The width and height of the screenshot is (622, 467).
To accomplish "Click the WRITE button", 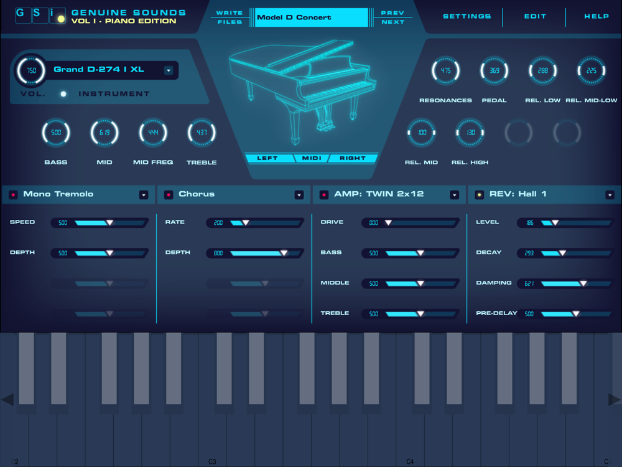I will pyautogui.click(x=230, y=12).
